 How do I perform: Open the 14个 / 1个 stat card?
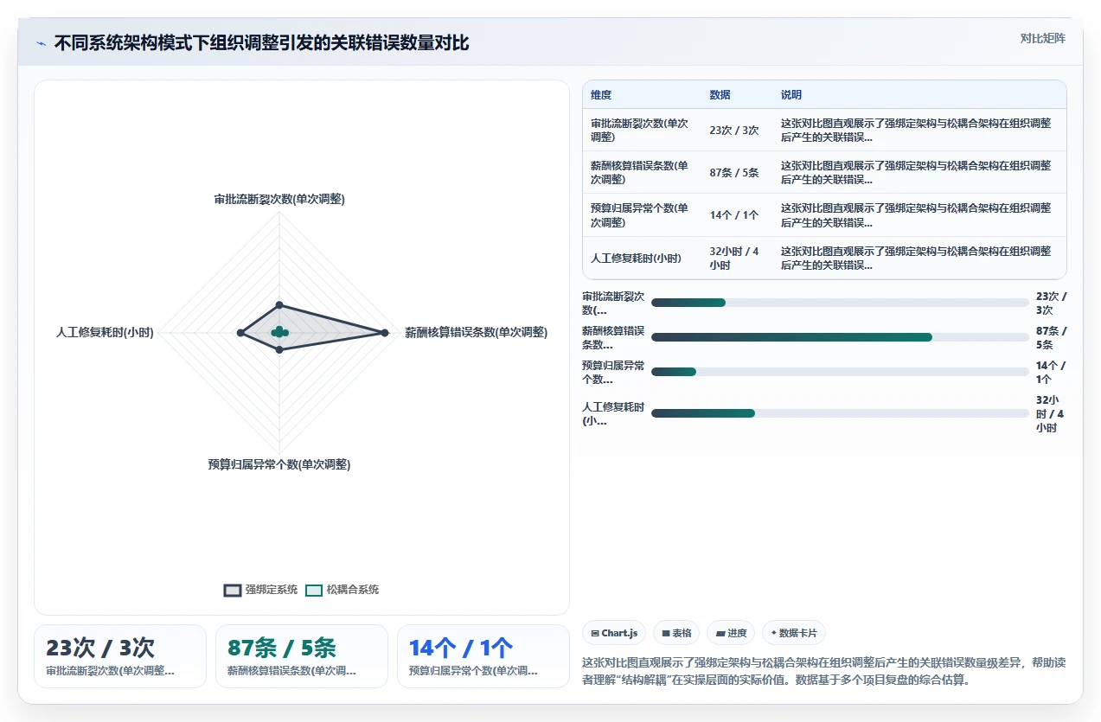click(x=483, y=656)
